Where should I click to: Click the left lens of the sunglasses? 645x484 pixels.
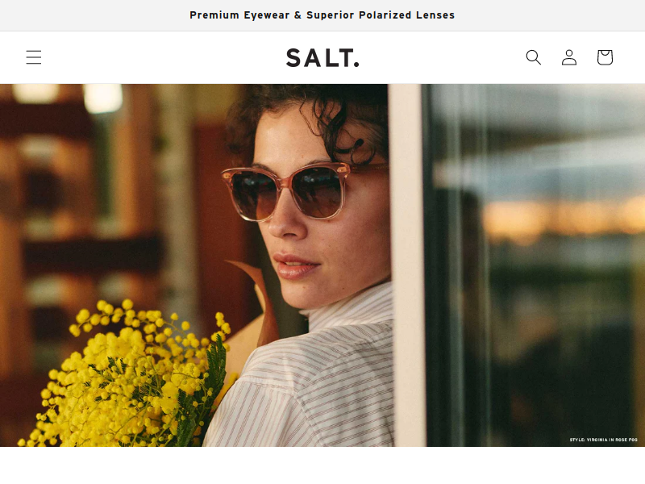pos(254,194)
